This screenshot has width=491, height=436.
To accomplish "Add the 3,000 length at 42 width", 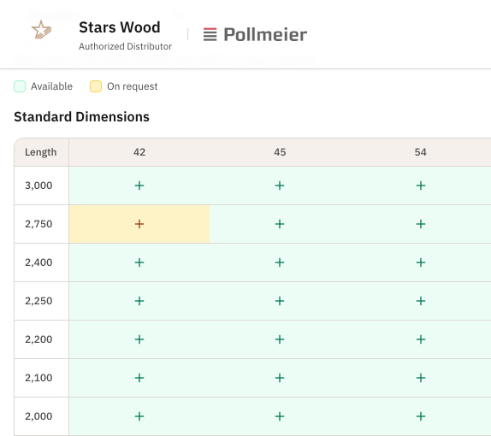I will pyautogui.click(x=139, y=186).
